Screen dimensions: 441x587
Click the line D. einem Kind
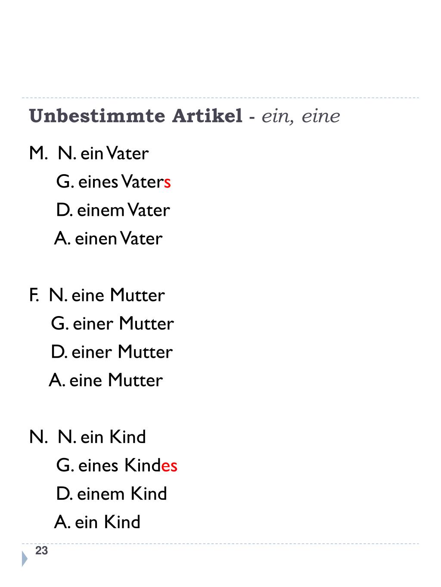click(112, 494)
